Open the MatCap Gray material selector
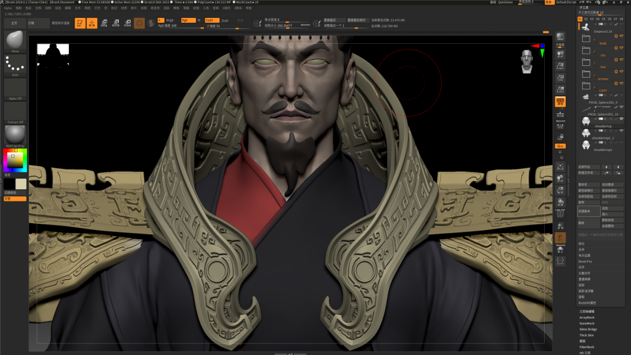631x355 pixels. [x=15, y=136]
